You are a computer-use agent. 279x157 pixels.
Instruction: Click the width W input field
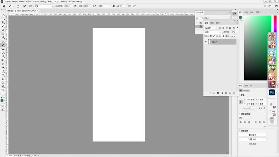pyautogui.click(x=250, y=100)
